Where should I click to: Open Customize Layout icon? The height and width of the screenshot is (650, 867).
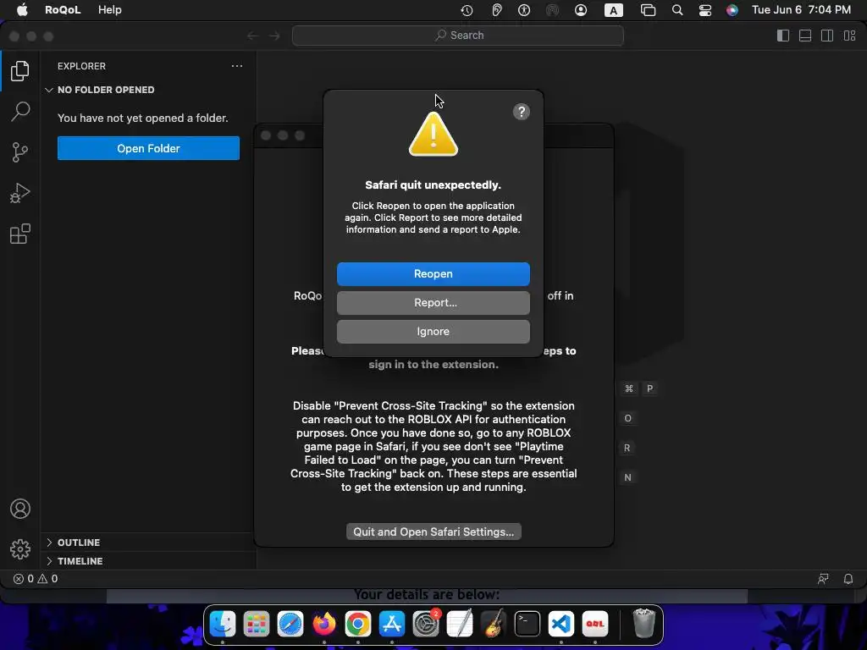pyautogui.click(x=850, y=36)
